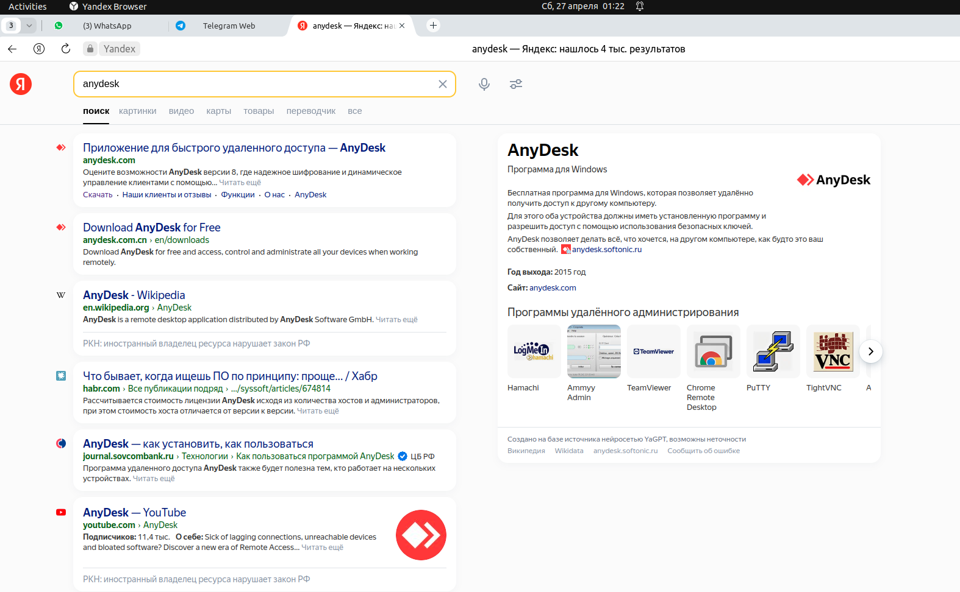Open anydesk.softonic.ru link in description
Viewport: 960px width, 592px height.
(607, 250)
